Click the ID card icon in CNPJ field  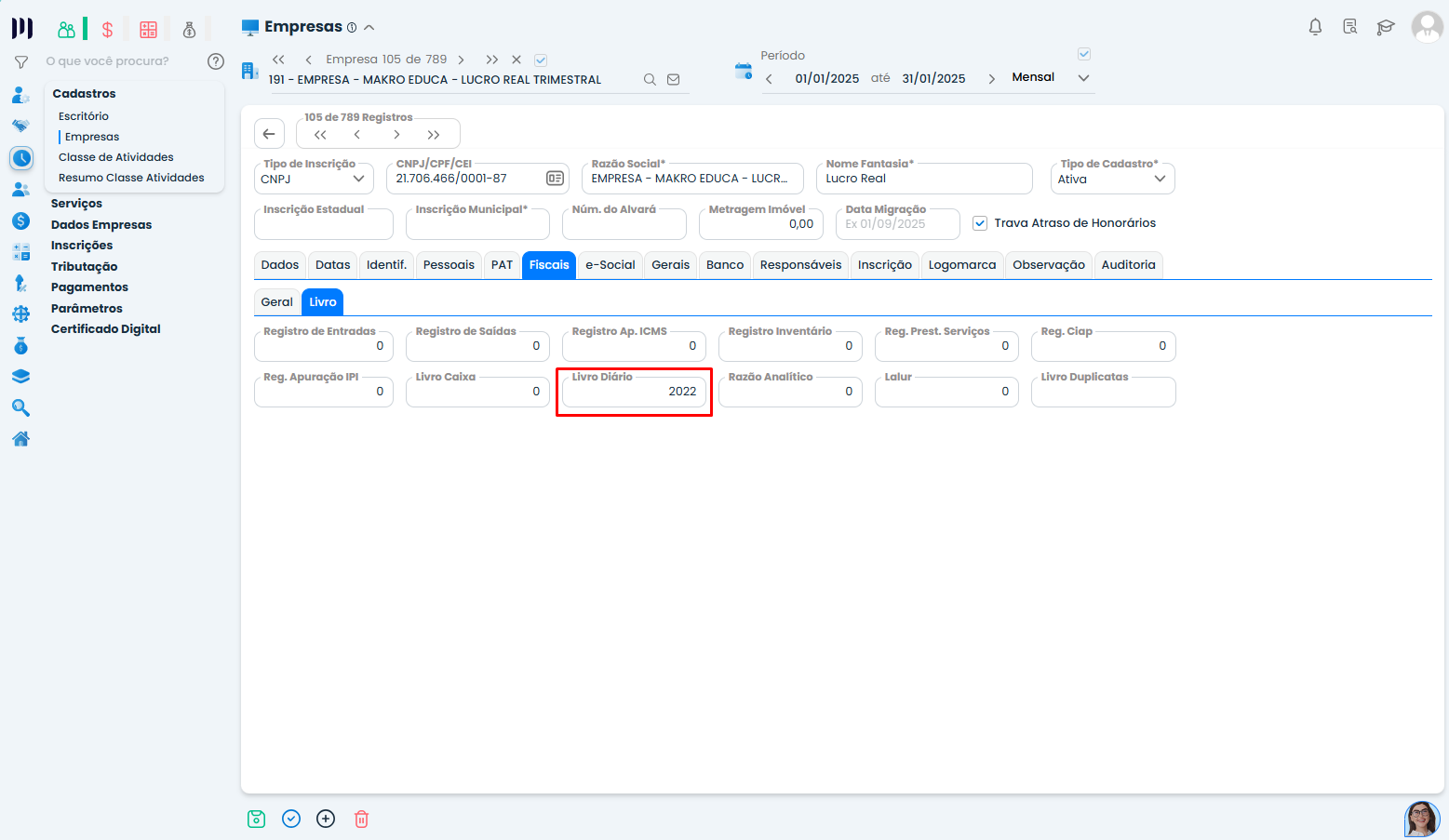(555, 179)
